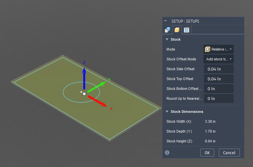Click the white origin point of the triad

[x=84, y=94]
